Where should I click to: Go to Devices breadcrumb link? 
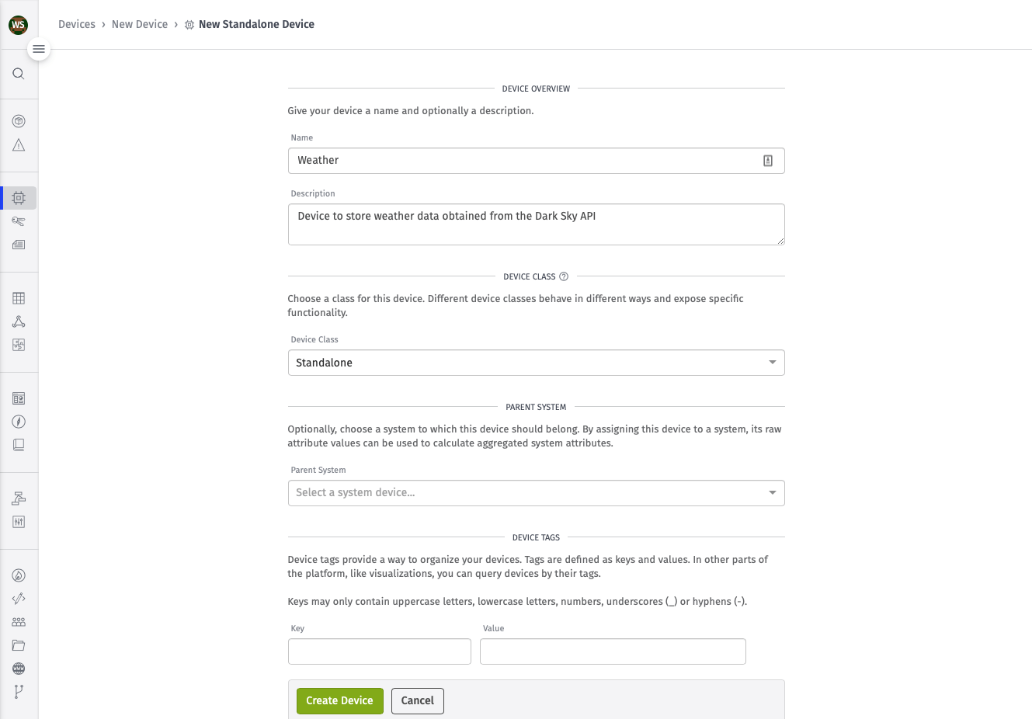pos(77,24)
